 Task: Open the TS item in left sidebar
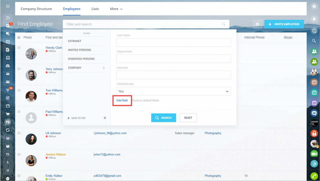click(8, 154)
